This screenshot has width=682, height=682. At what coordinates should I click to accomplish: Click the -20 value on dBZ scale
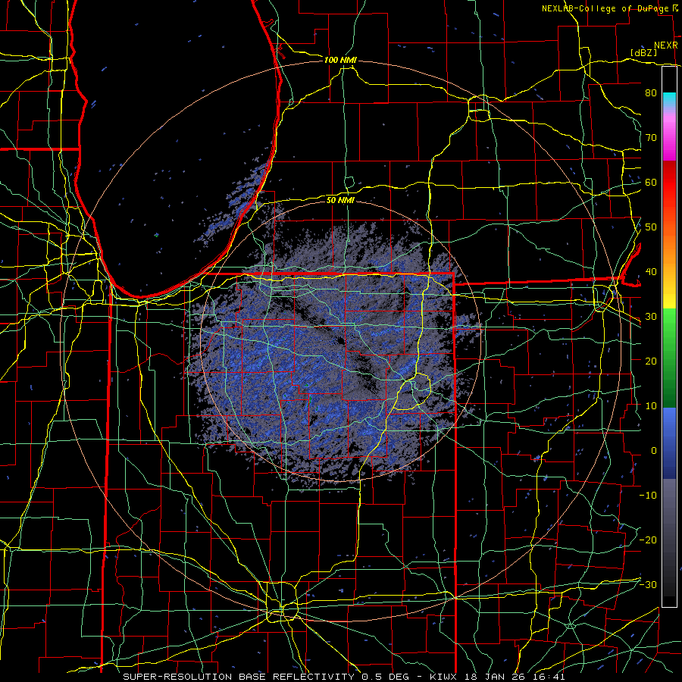click(x=648, y=540)
